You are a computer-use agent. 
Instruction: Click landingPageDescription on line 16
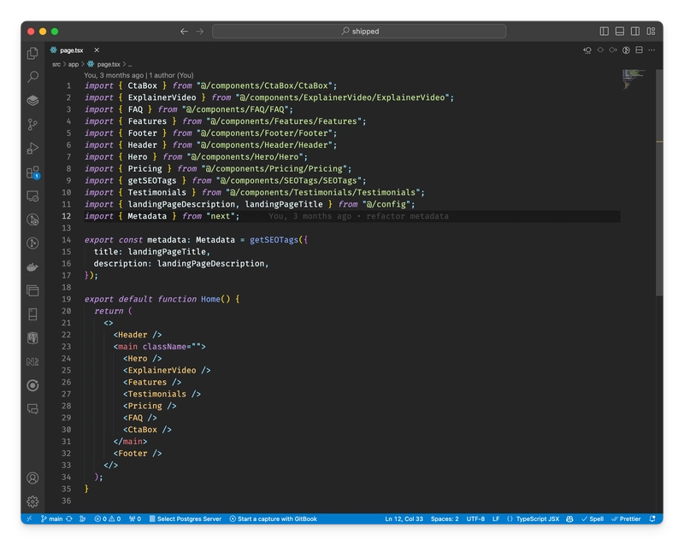click(210, 264)
